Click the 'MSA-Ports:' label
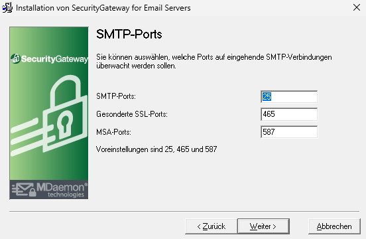Screen dimensions: 366x239 [113, 132]
